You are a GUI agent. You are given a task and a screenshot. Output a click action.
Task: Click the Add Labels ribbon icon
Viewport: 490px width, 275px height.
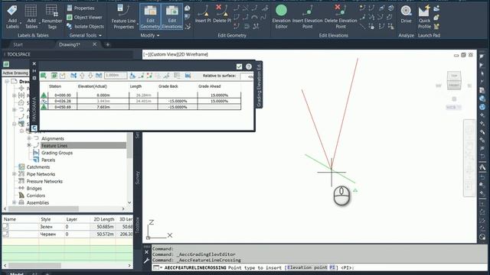12,17
